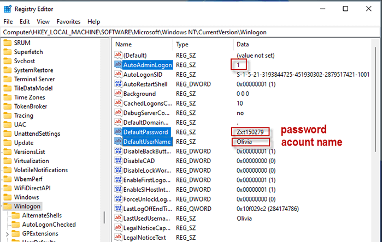
Task: Select the AutoLogonChecked subkey
Action: [49, 225]
